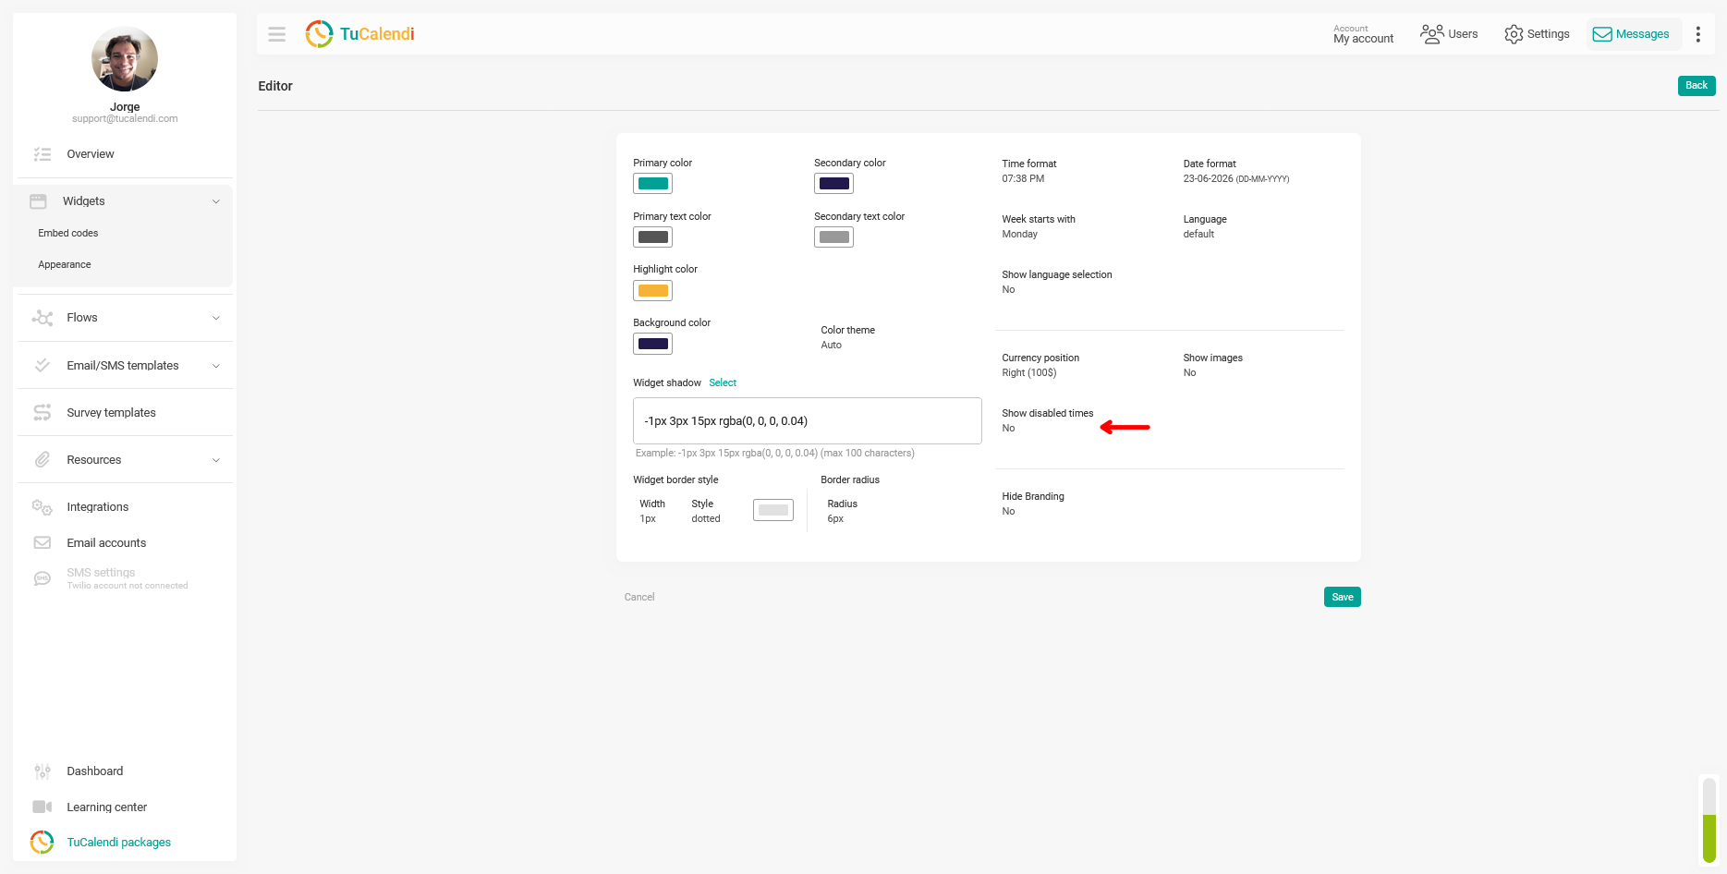Toggle Show images value
The height and width of the screenshot is (874, 1727).
[1189, 373]
